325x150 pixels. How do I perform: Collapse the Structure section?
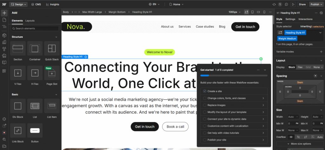(56, 37)
